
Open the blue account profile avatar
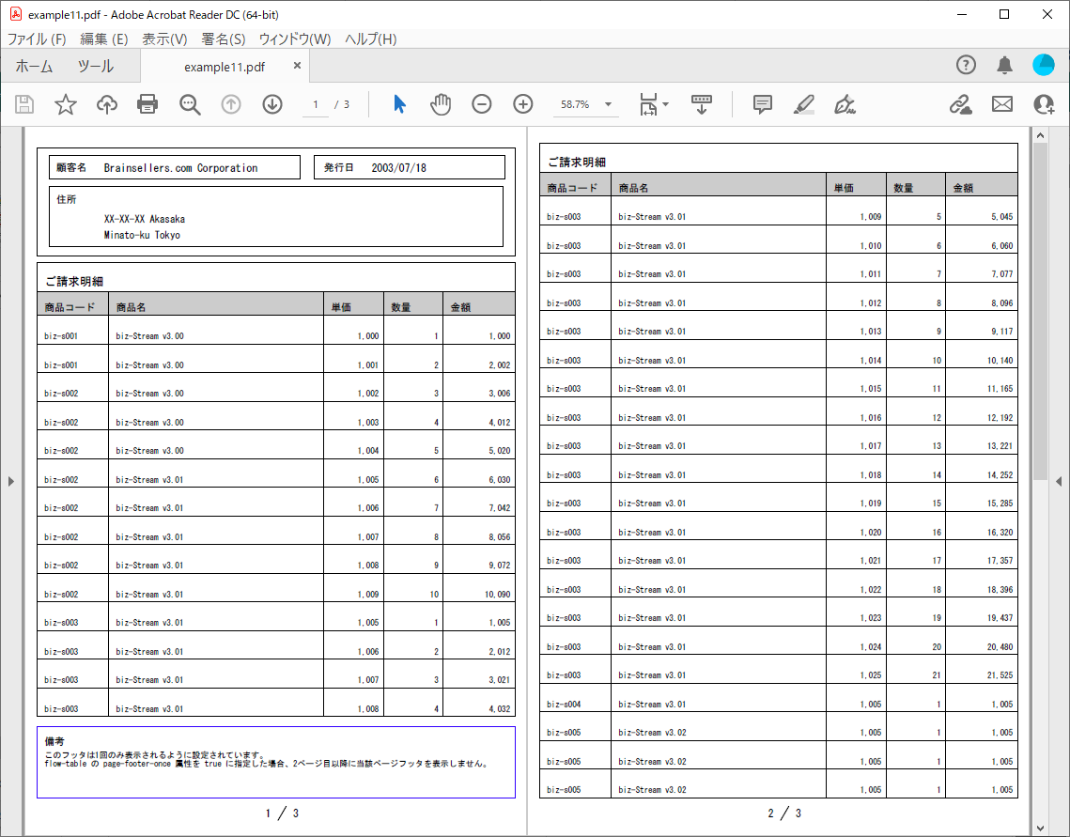pos(1044,65)
